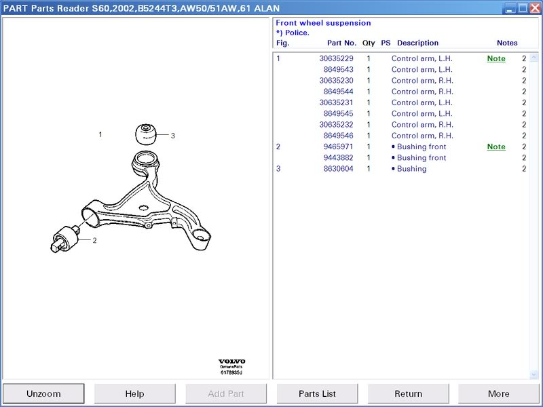Click the Description column header
The height and width of the screenshot is (407, 543).
click(x=417, y=43)
